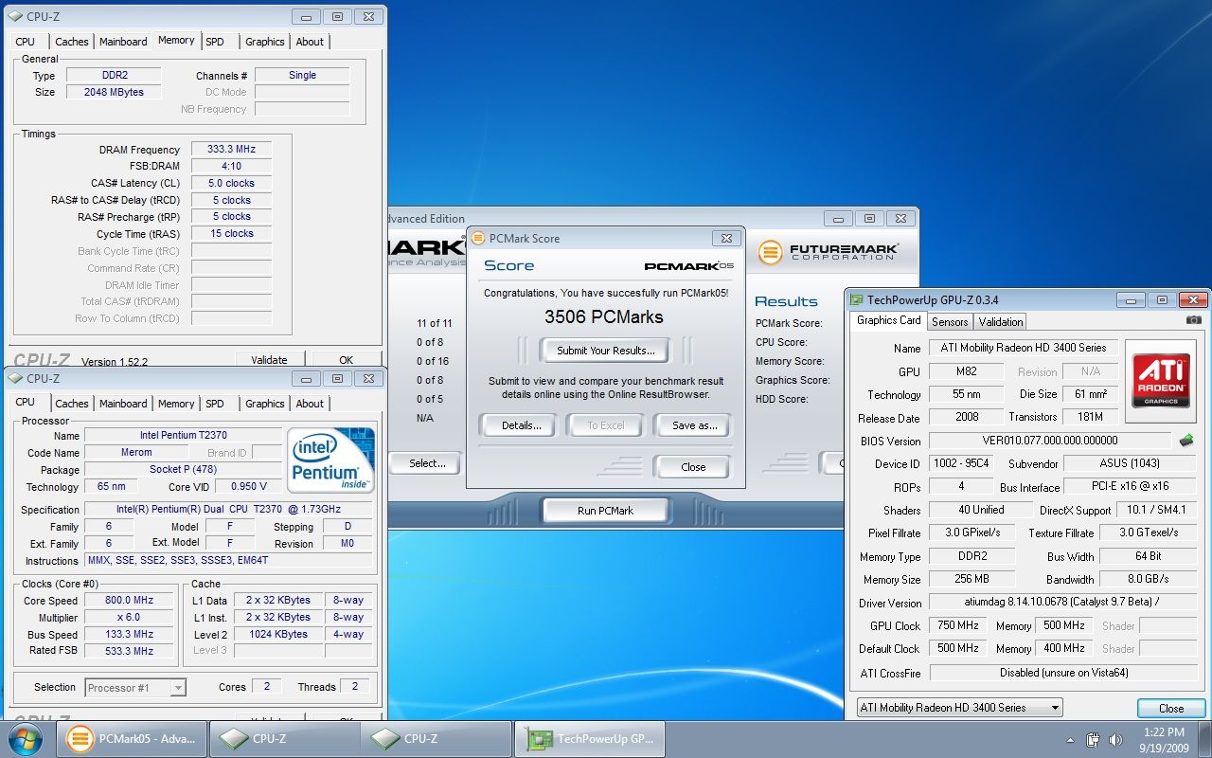The height and width of the screenshot is (758, 1212).
Task: Click GPU-Z title bar icon
Action: pyautogui.click(x=857, y=300)
